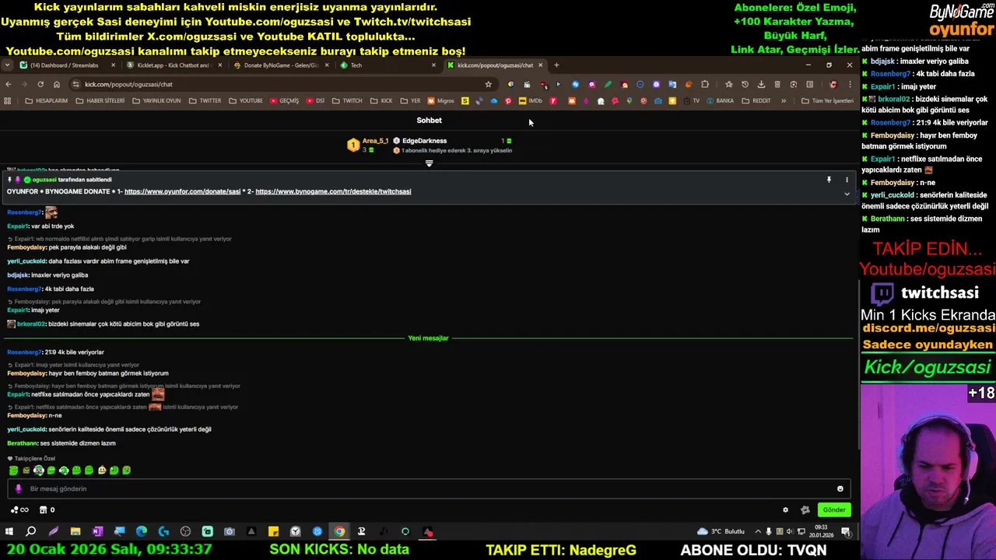Open the Windows Start menu
996x560 pixels.
(9, 531)
